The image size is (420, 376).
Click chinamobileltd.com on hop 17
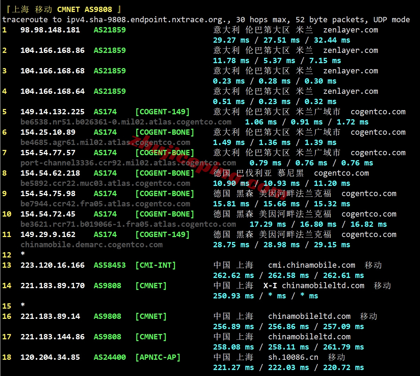coord(309,336)
